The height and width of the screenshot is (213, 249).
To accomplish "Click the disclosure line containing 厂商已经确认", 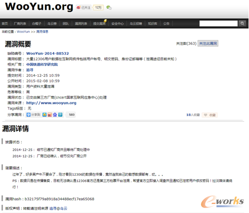I will [50, 156].
